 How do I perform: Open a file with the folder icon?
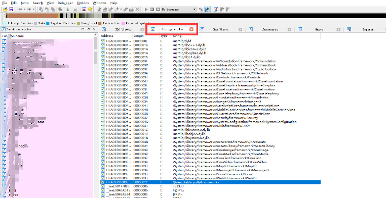click(5, 9)
